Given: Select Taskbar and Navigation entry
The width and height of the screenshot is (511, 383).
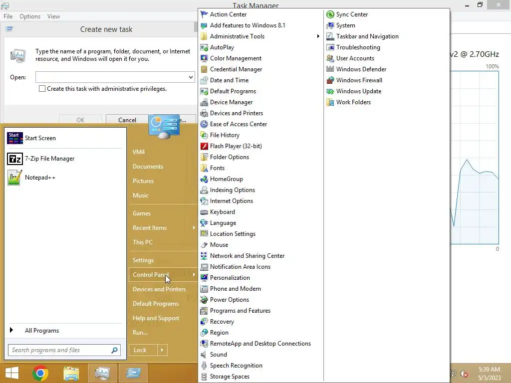Looking at the screenshot, I should [367, 36].
